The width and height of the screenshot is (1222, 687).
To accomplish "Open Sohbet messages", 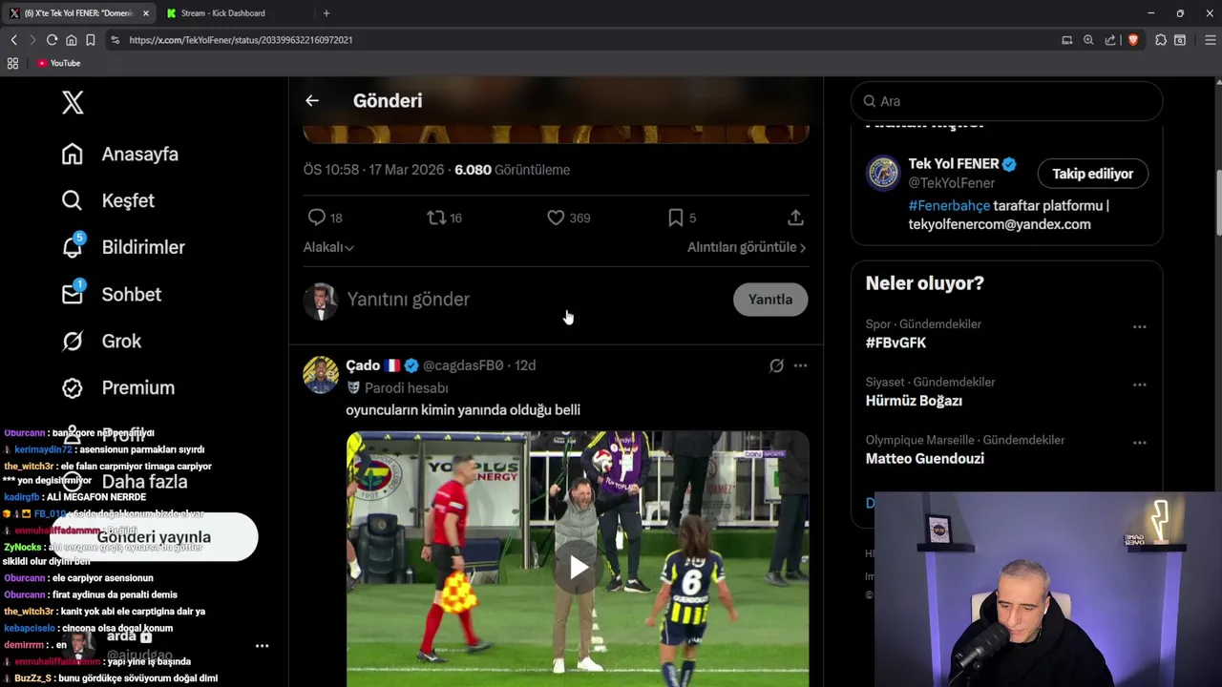I will tap(111, 294).
